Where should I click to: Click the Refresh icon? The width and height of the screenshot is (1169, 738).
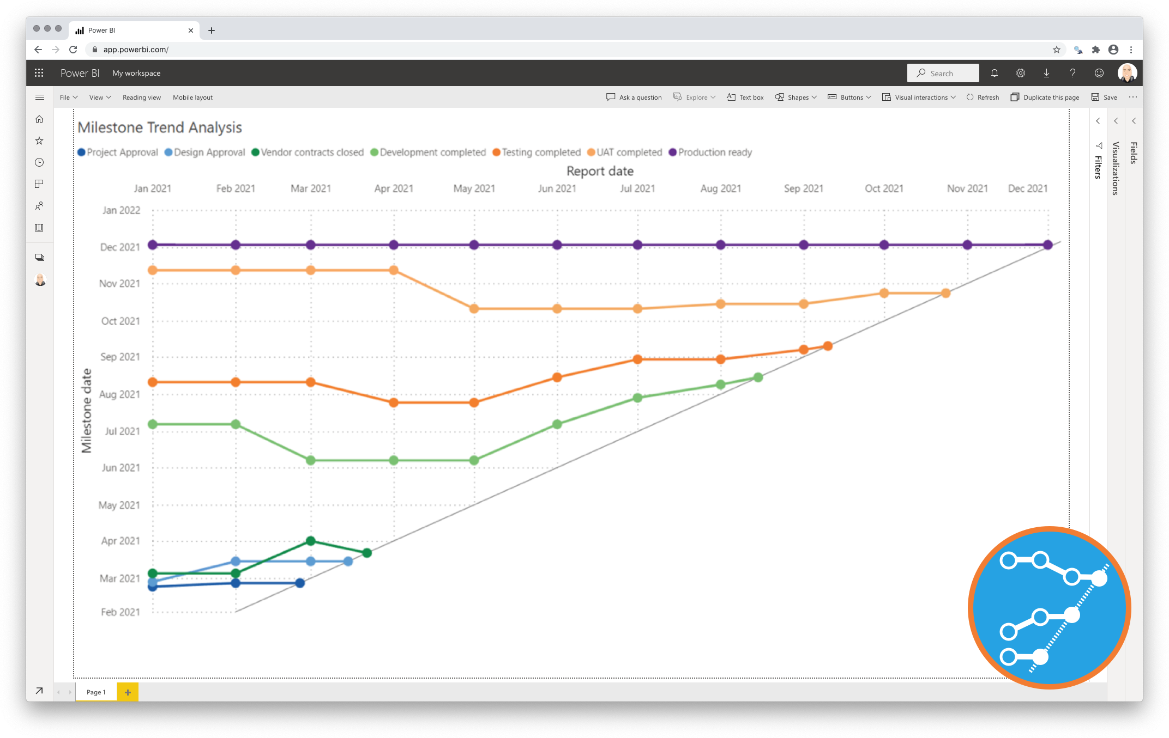point(971,97)
